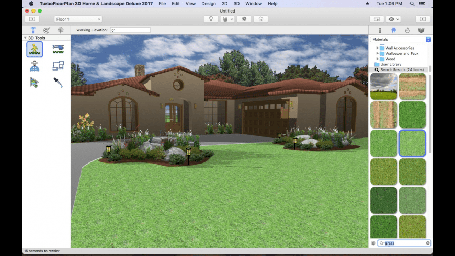Switch to Building tools hammer tab
The image size is (455, 256).
click(x=33, y=30)
